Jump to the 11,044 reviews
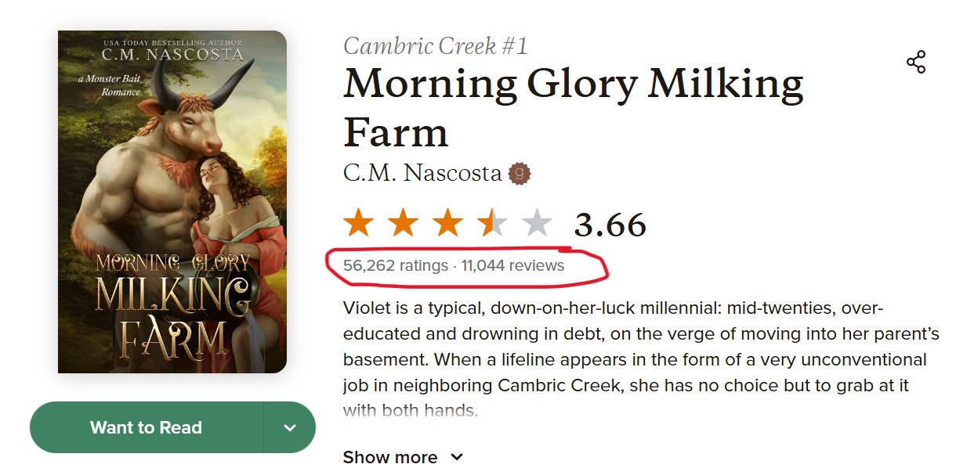The height and width of the screenshot is (468, 956). (x=512, y=266)
